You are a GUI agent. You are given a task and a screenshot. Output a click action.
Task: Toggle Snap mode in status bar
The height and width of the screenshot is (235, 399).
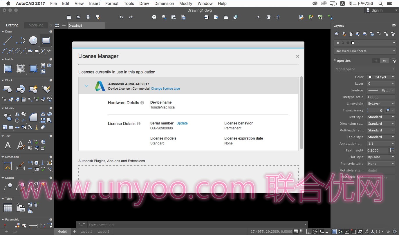click(x=302, y=232)
